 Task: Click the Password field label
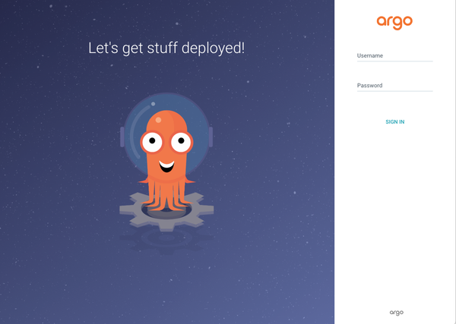[x=369, y=86]
